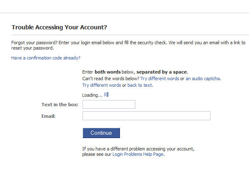Click the "Loading..." status text

pyautogui.click(x=92, y=95)
